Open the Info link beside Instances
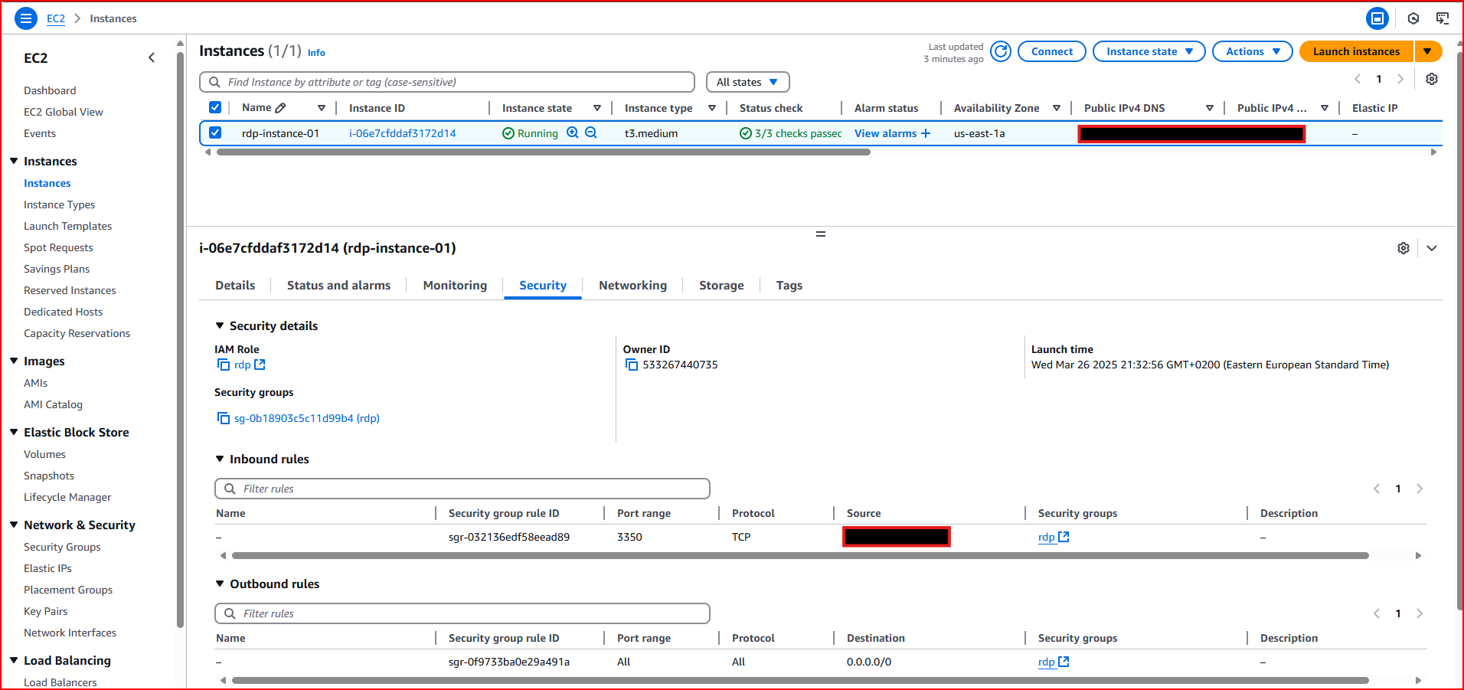The image size is (1464, 690). click(x=316, y=53)
